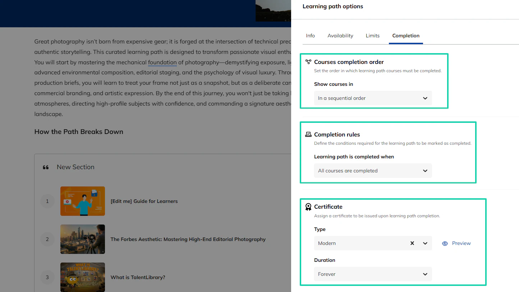Click the 'Learning path options' panel title

pyautogui.click(x=333, y=6)
